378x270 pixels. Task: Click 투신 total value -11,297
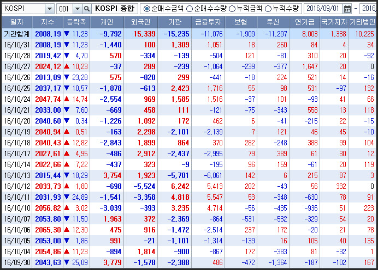pyautogui.click(x=276, y=34)
